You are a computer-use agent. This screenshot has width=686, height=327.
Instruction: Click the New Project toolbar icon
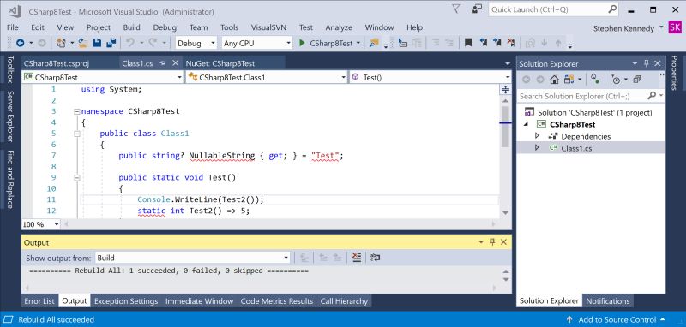coord(61,43)
